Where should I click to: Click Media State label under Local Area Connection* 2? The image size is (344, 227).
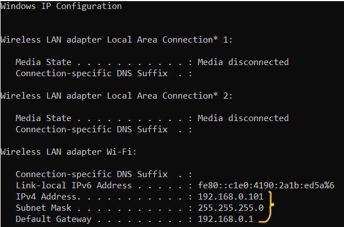pyautogui.click(x=43, y=118)
